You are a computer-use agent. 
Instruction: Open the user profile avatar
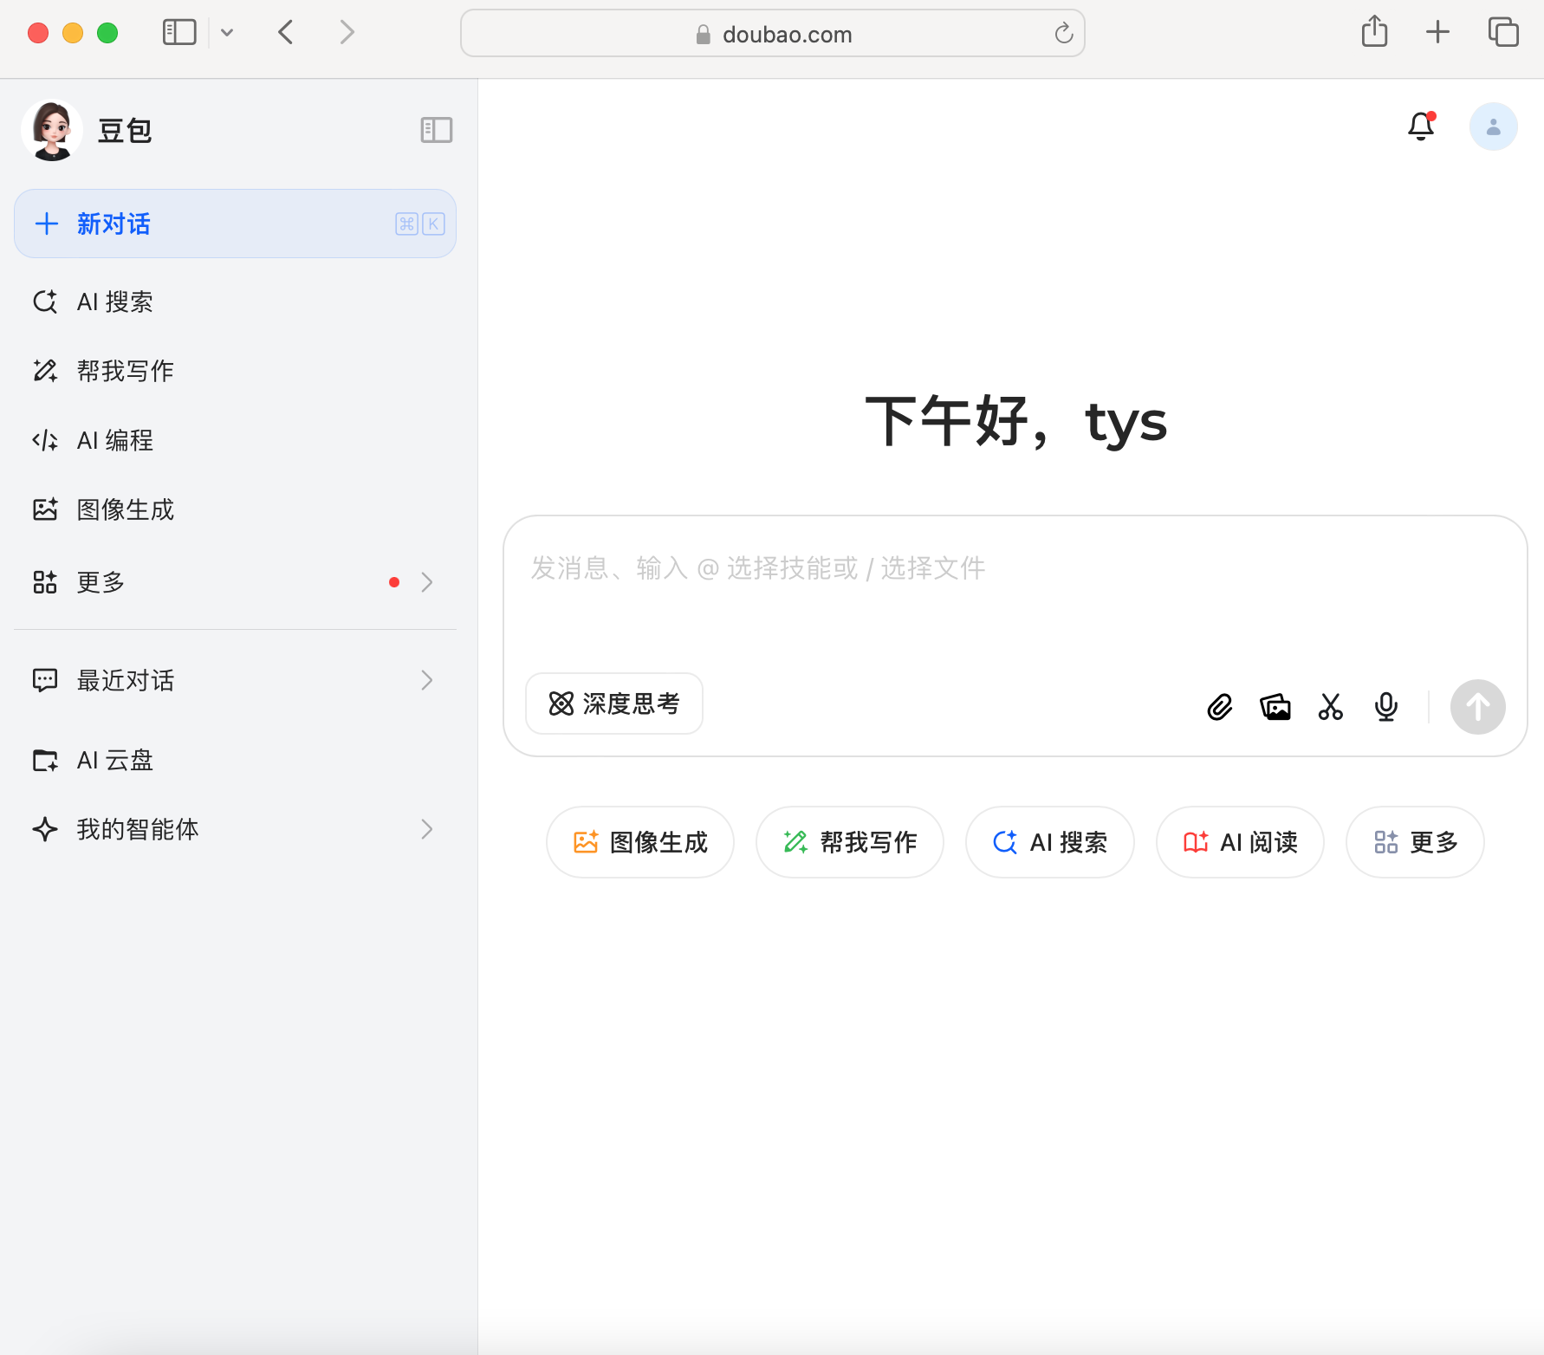pos(1494,126)
